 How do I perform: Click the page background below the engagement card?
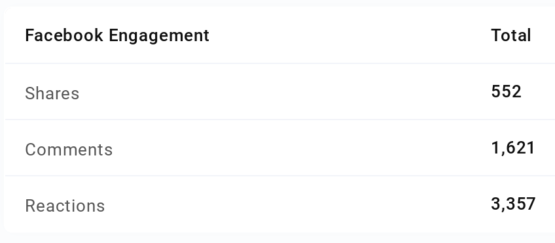point(277,238)
